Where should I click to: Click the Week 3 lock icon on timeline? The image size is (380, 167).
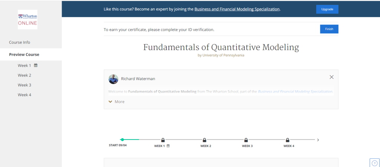click(x=246, y=140)
